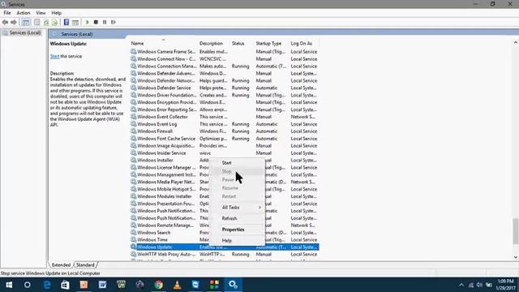
Task: Click the Restart Service toolbar icon
Action: (114, 22)
